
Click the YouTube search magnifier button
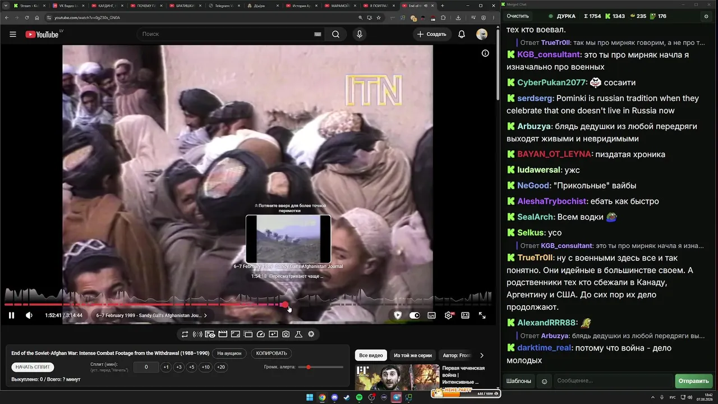335,34
